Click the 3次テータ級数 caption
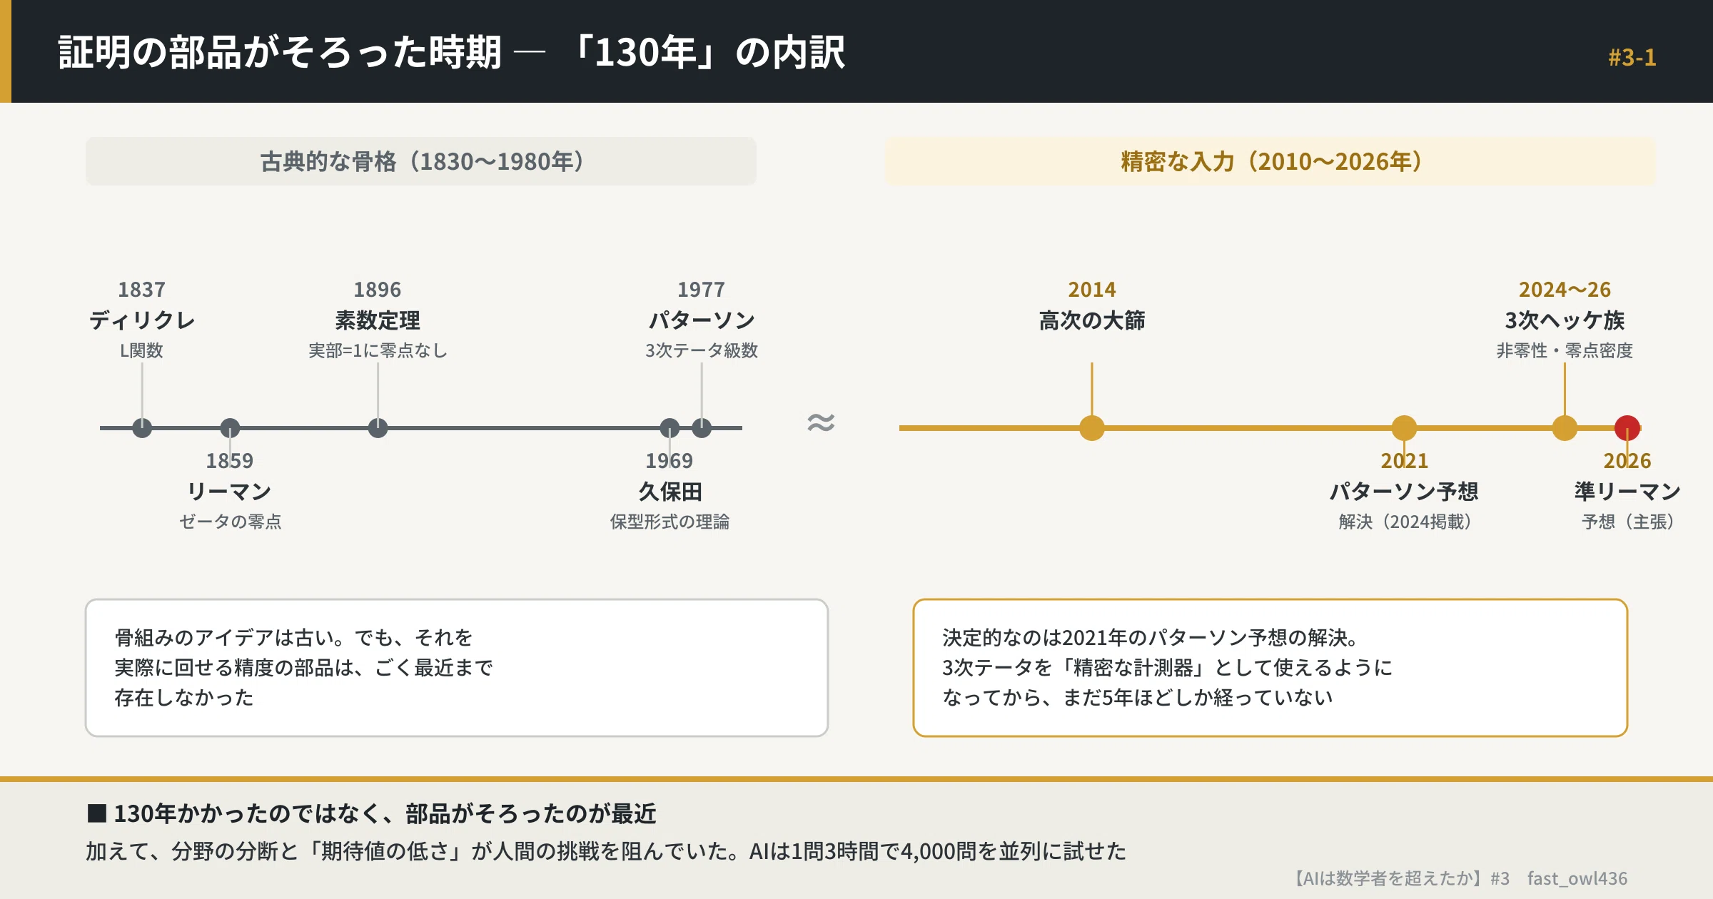Viewport: 1713px width, 899px height. coord(702,350)
